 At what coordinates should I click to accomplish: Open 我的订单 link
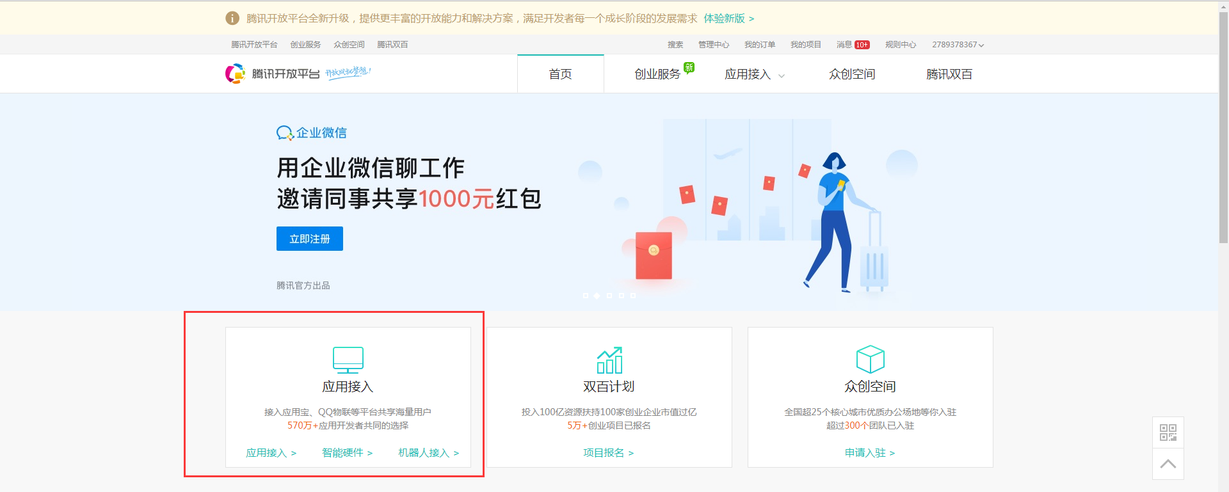[x=760, y=45]
